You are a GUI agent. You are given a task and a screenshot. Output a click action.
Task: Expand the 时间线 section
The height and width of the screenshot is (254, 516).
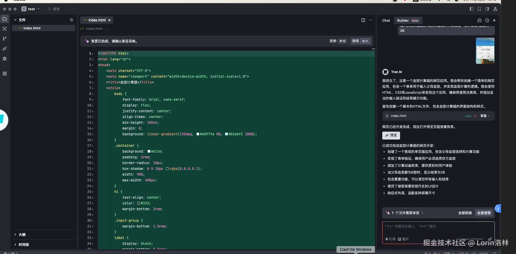click(x=15, y=245)
